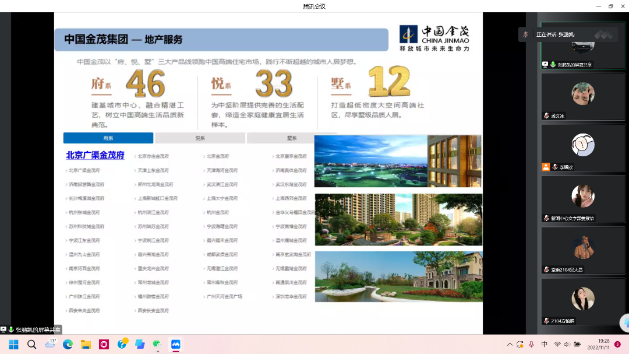The height and width of the screenshot is (354, 629).
Task: Click the taskbar microphone status icon
Action: tap(531, 344)
